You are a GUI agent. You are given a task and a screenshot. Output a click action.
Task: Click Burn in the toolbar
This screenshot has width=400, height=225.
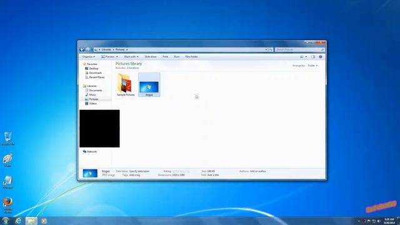pyautogui.click(x=176, y=57)
